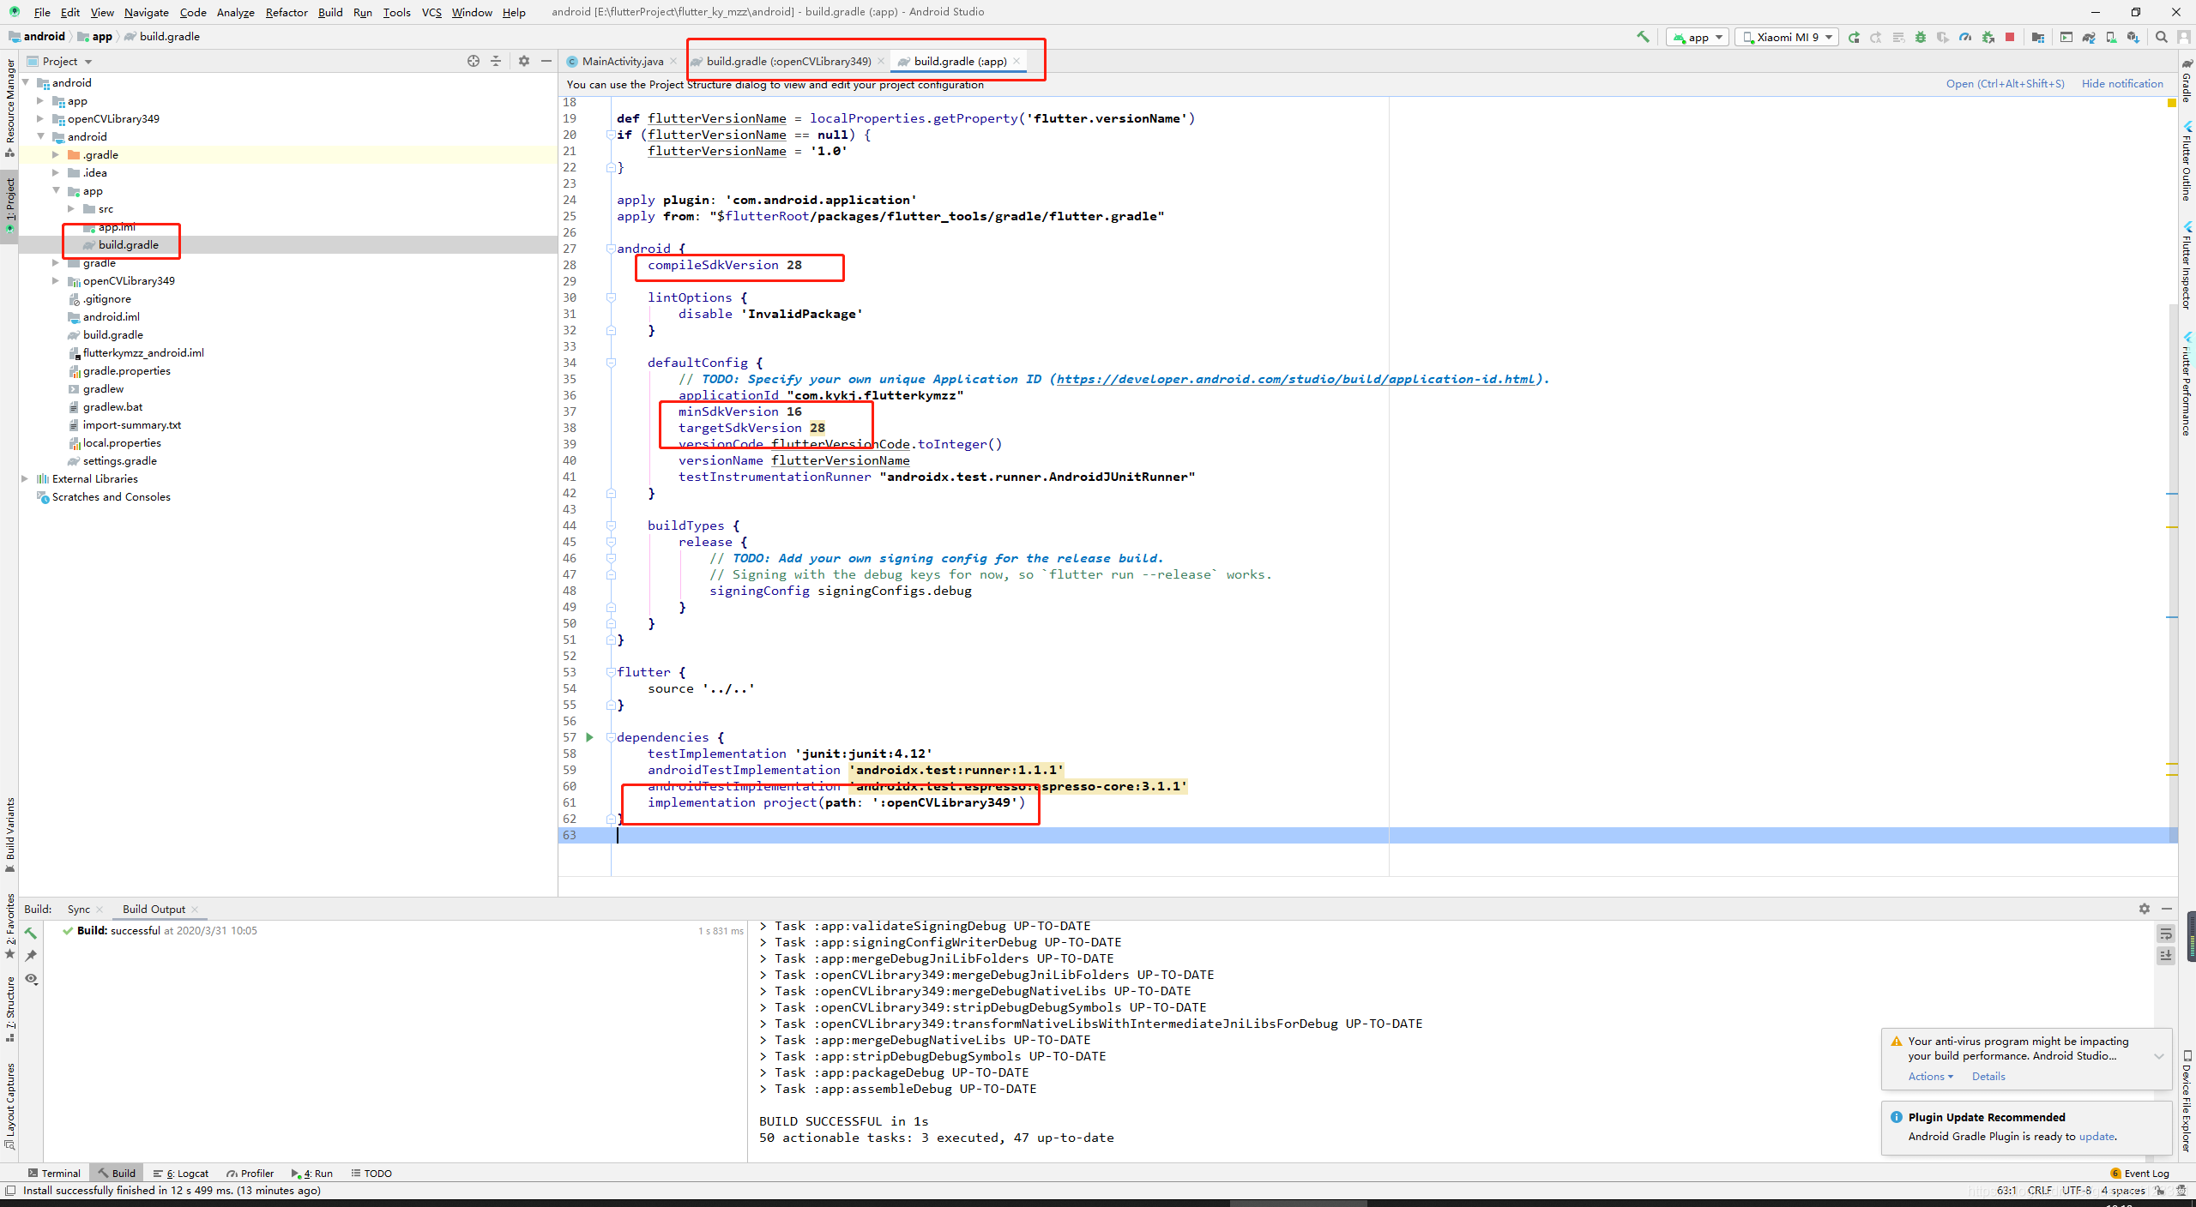Click the update link for Gradle Plugin

pos(2096,1136)
